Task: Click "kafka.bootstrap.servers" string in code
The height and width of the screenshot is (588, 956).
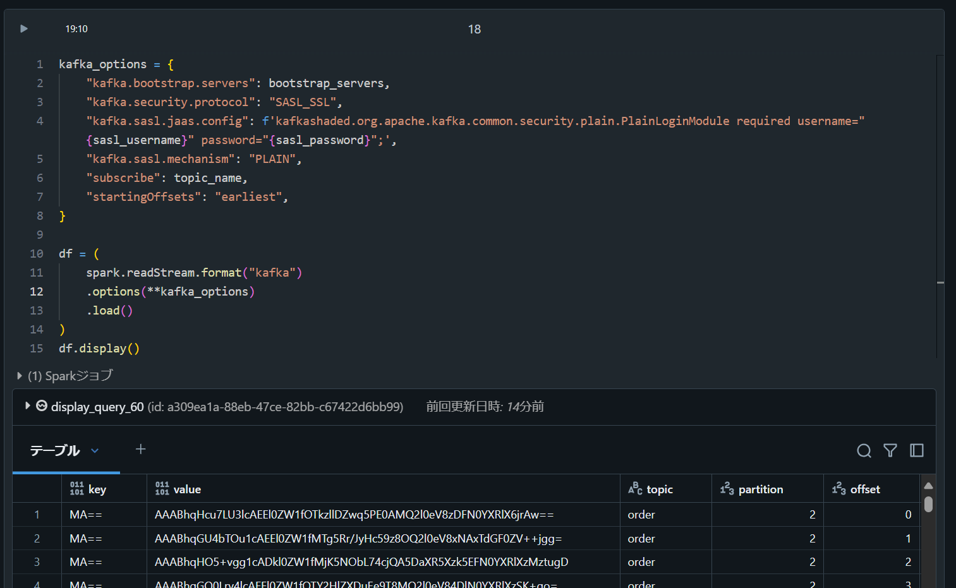Action: tap(171, 83)
